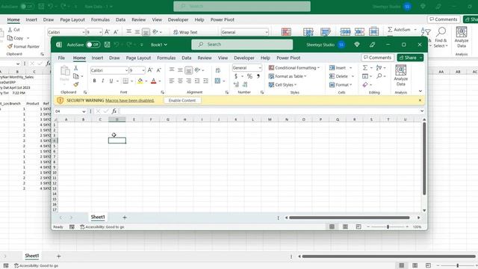Open the Developer tab in Book1
478x269 pixels.
[244, 58]
